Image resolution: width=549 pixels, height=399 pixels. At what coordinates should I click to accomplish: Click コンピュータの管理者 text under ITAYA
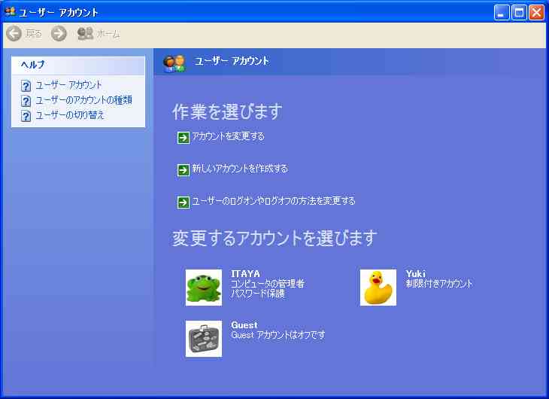[x=268, y=283]
